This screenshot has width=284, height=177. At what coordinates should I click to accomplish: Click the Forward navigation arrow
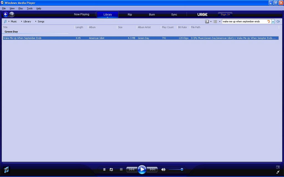point(12,14)
